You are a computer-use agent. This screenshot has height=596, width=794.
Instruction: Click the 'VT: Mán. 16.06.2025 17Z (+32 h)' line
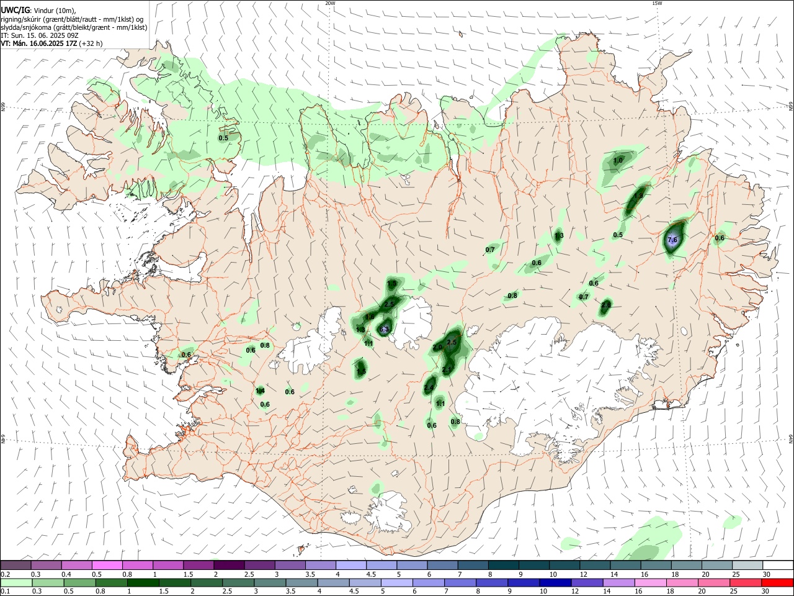click(x=51, y=43)
